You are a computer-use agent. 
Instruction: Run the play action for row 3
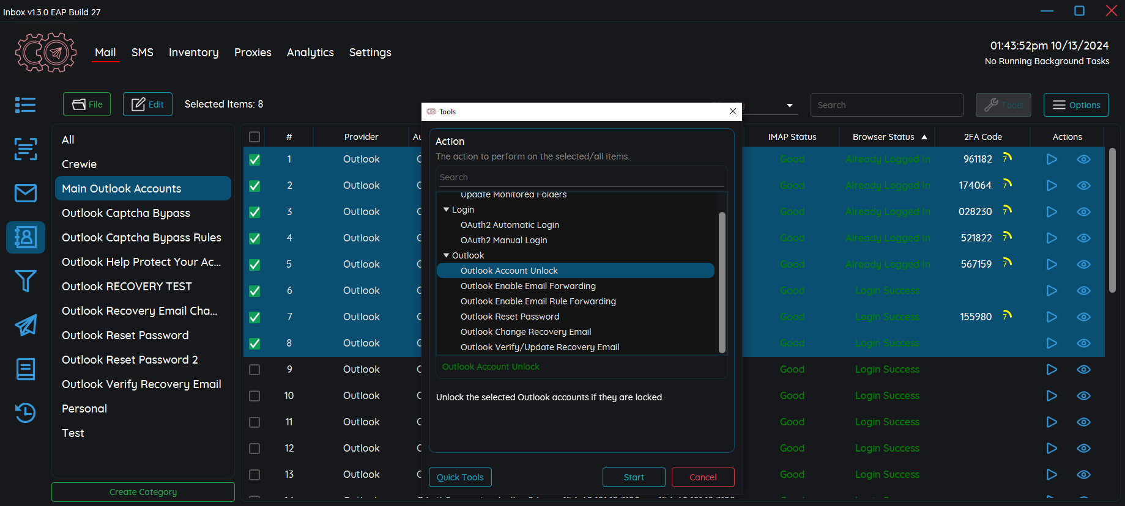(x=1052, y=211)
